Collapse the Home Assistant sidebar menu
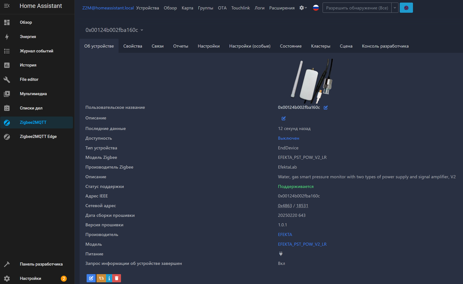463x284 pixels. point(7,6)
